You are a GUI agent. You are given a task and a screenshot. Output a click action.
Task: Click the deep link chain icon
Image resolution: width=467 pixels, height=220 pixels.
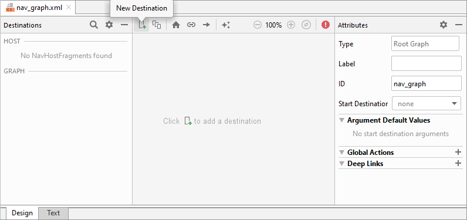pos(191,25)
